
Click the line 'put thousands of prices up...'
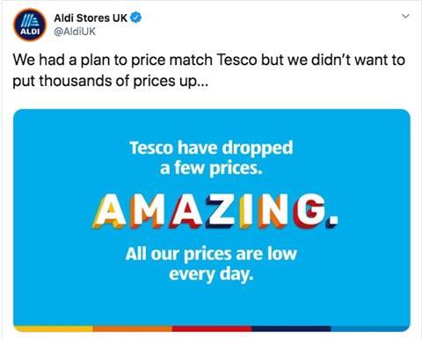point(110,81)
